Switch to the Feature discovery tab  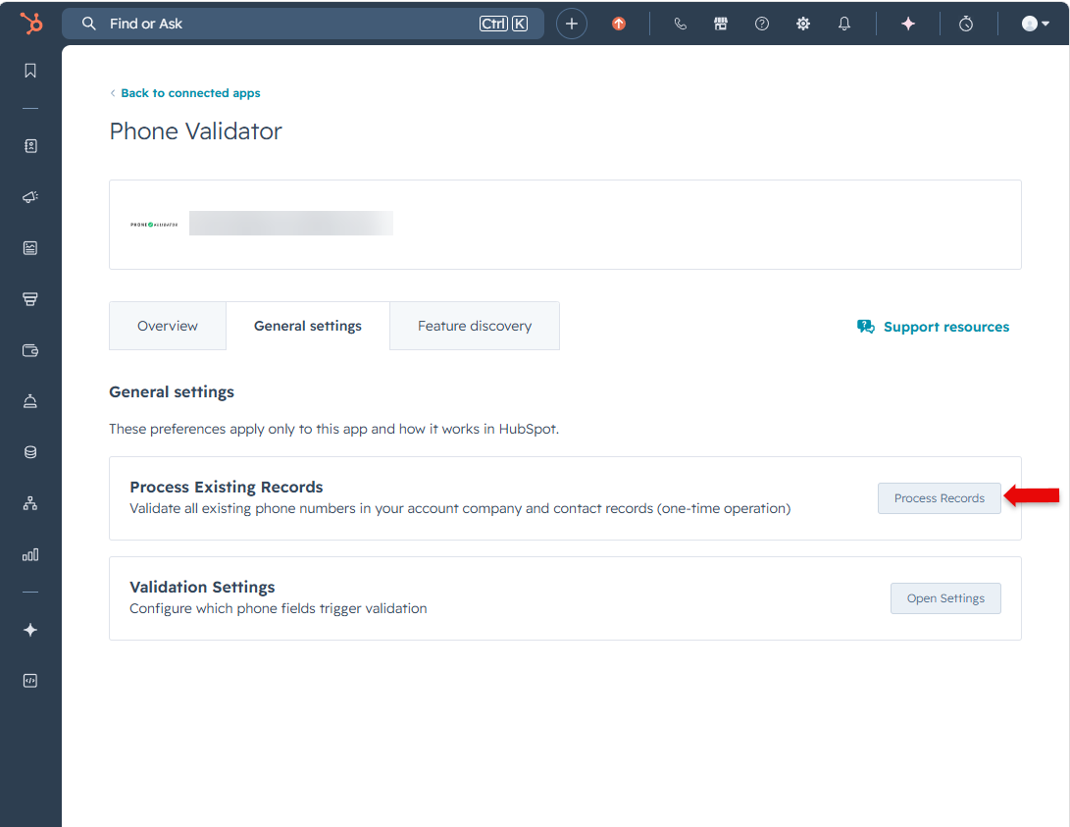(x=475, y=326)
